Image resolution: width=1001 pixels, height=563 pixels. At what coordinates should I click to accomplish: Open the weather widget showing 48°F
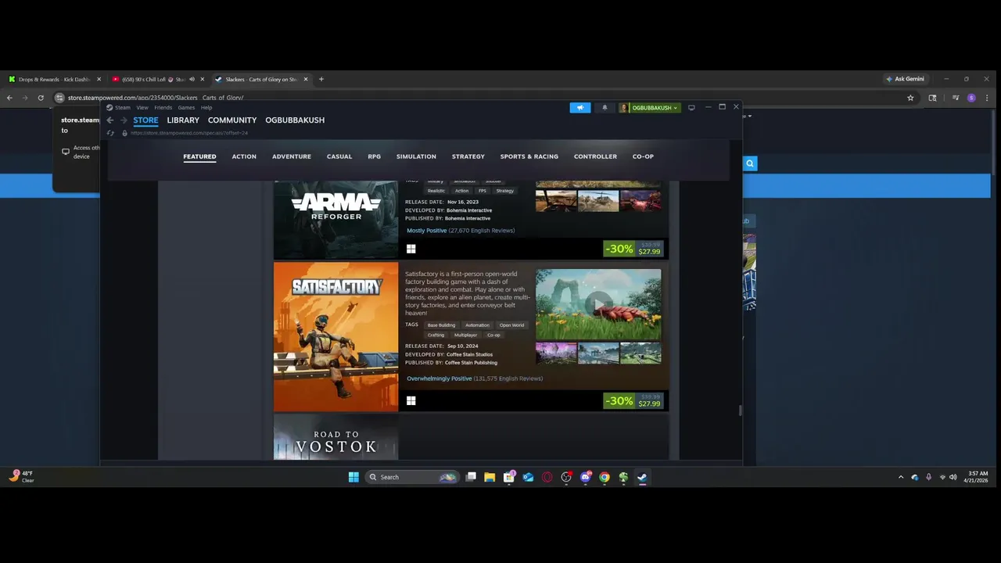22,476
